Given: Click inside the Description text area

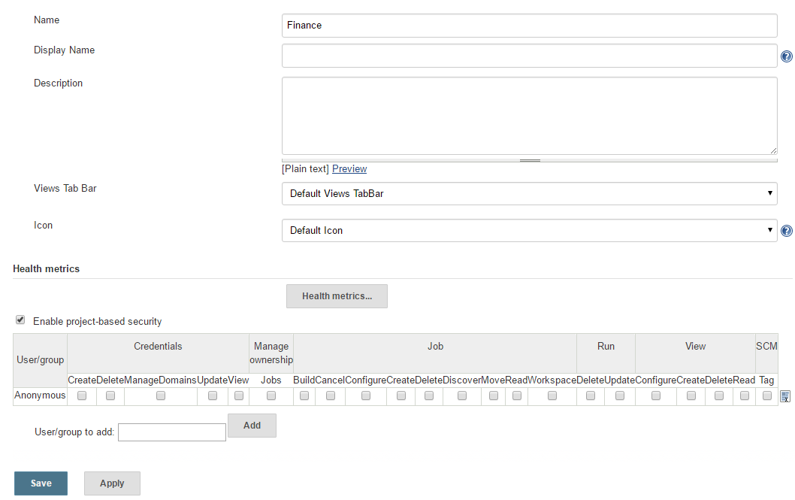Looking at the screenshot, I should point(529,116).
